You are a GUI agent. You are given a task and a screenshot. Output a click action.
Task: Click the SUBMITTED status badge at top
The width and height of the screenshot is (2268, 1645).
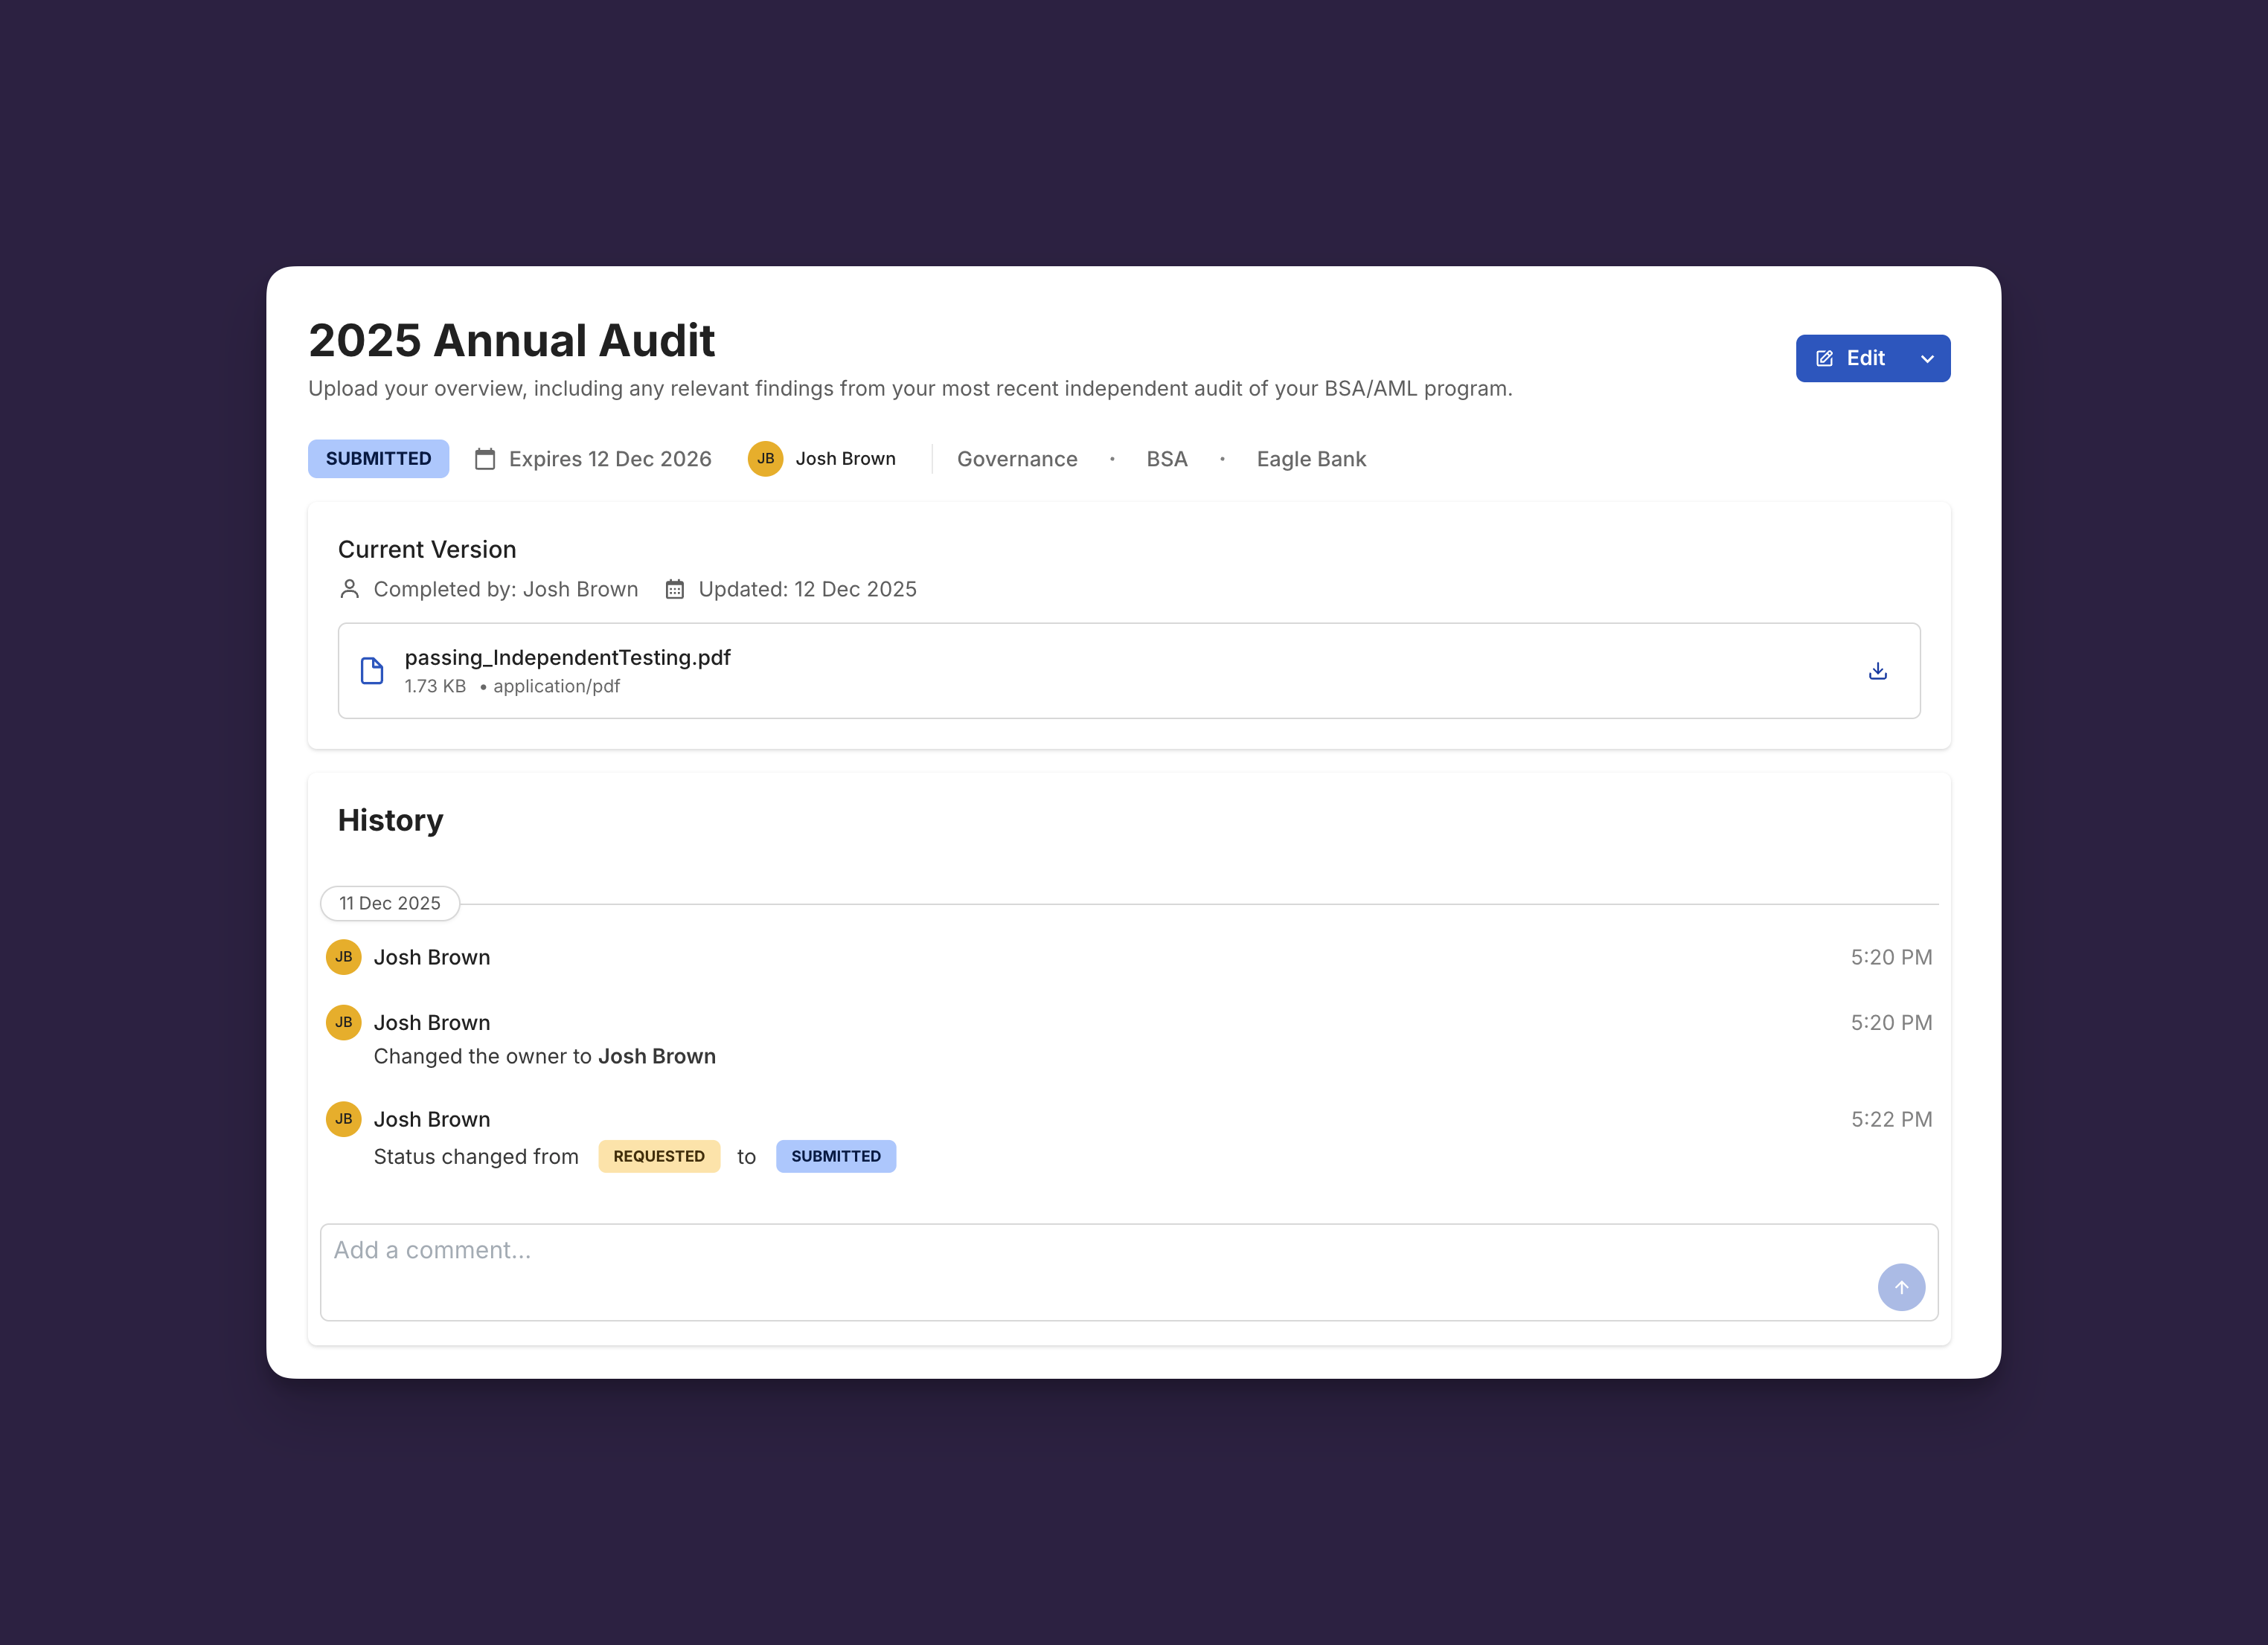click(378, 459)
